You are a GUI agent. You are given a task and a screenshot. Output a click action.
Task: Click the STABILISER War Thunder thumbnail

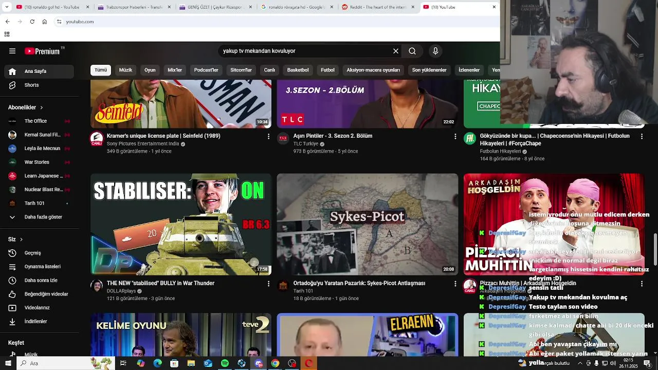[x=181, y=224]
